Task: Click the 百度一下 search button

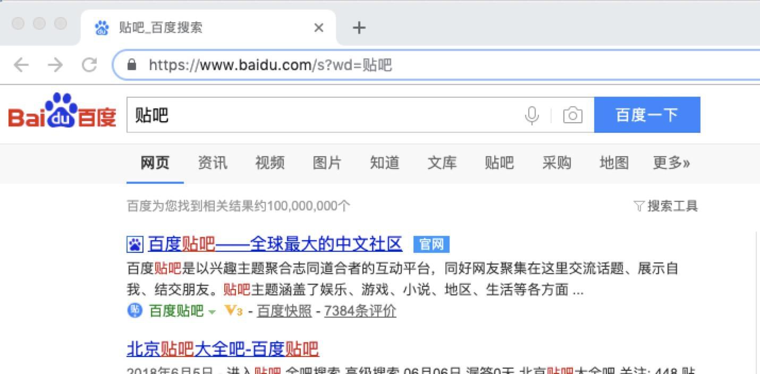Action: pos(647,115)
